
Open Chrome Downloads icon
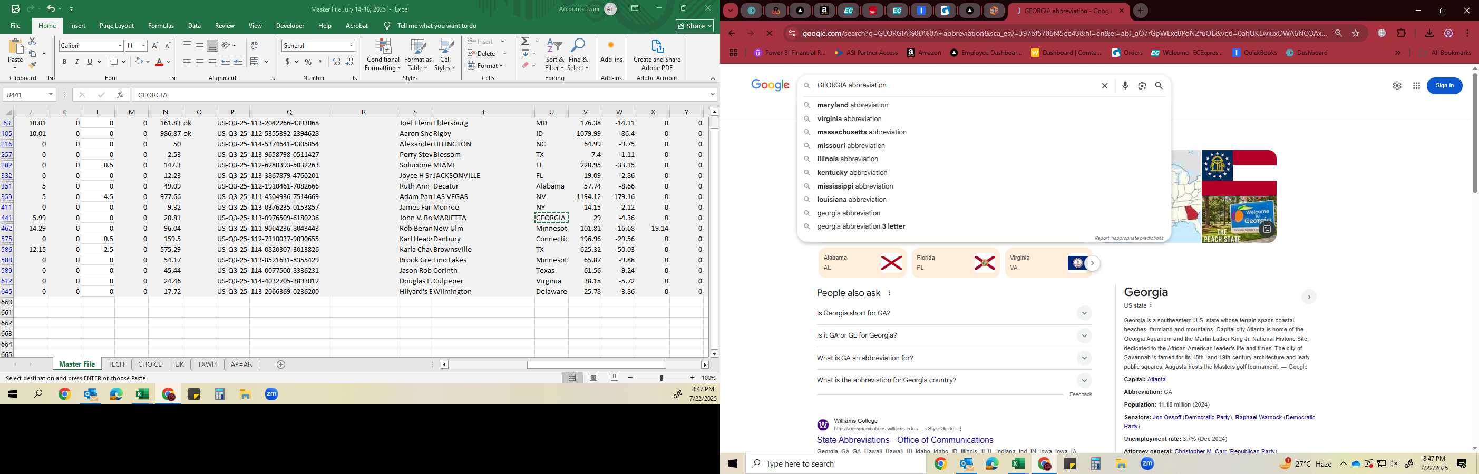click(1429, 33)
